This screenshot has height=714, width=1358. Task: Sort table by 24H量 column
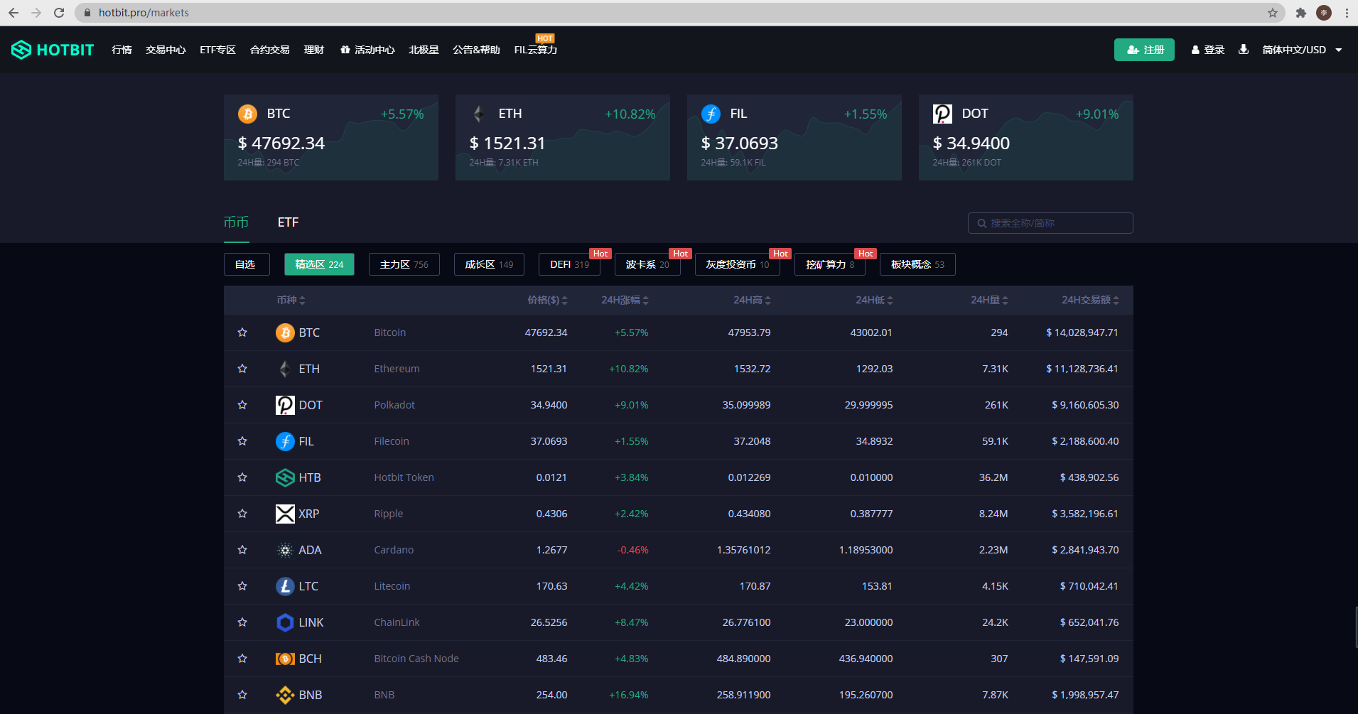[x=989, y=300]
